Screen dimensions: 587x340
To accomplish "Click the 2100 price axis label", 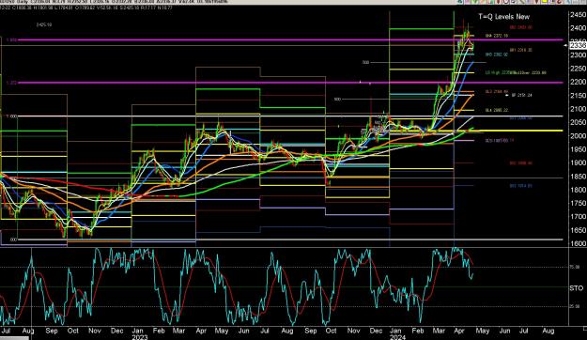I will coord(578,109).
